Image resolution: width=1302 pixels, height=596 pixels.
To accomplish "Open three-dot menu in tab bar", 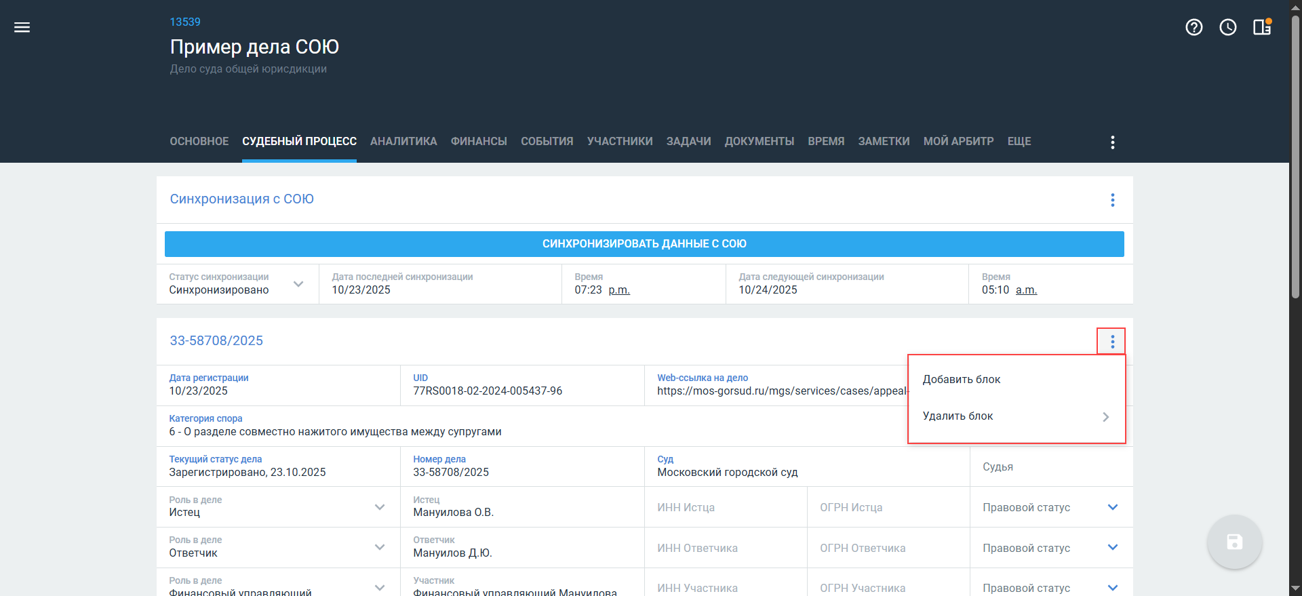I will 1112,142.
